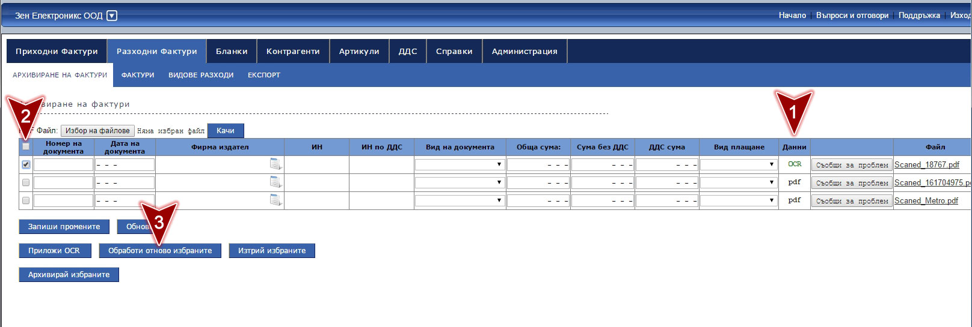This screenshot has height=327, width=972.
Task: Expand first row Вид на документа dropdown
Action: click(x=460, y=164)
